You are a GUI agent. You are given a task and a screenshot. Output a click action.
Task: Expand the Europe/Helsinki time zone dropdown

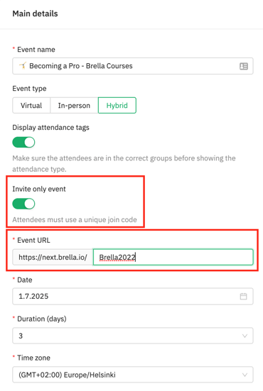(133, 375)
